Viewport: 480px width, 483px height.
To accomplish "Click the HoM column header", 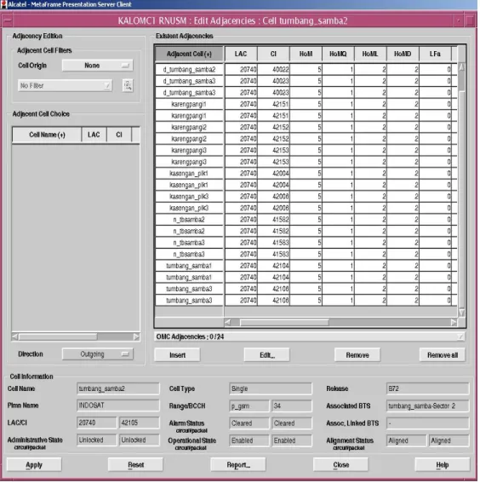I will click(x=306, y=54).
